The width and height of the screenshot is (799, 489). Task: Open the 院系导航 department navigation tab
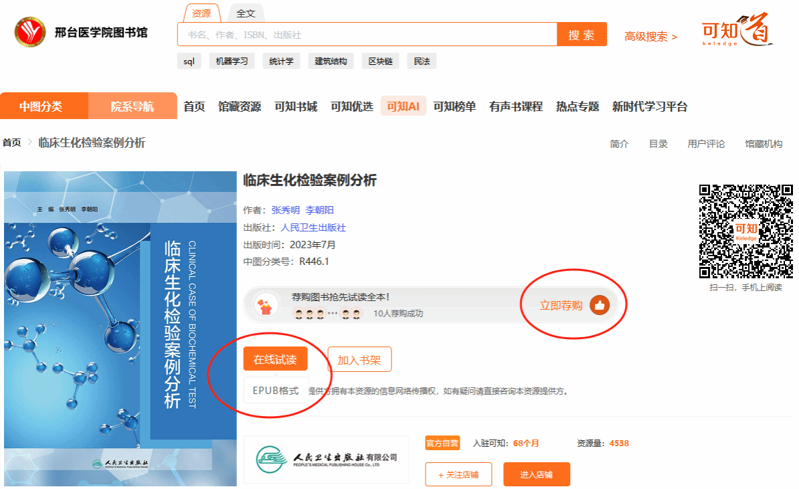132,106
